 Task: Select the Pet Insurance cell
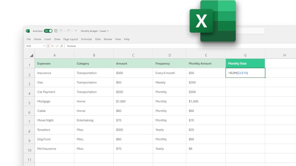click(55, 149)
